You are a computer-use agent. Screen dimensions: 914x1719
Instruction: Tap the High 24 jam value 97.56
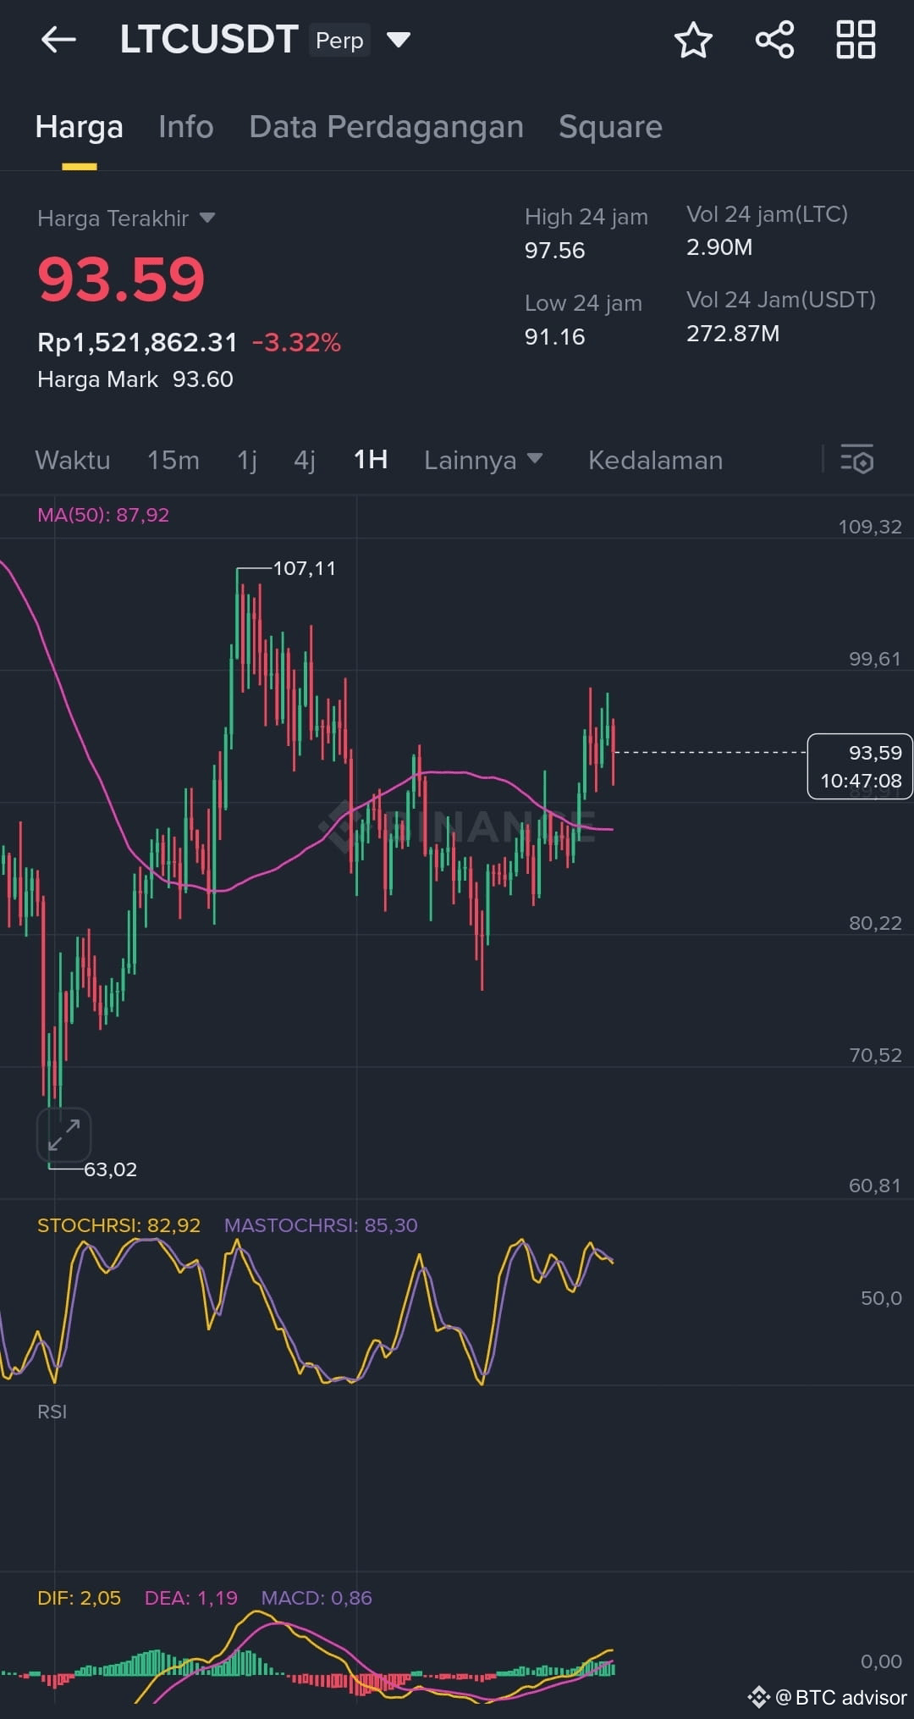(x=555, y=251)
